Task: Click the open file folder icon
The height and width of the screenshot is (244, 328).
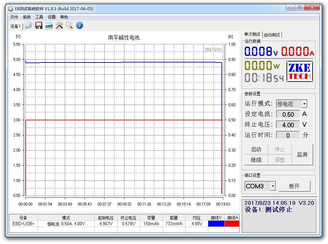Action: [29, 26]
